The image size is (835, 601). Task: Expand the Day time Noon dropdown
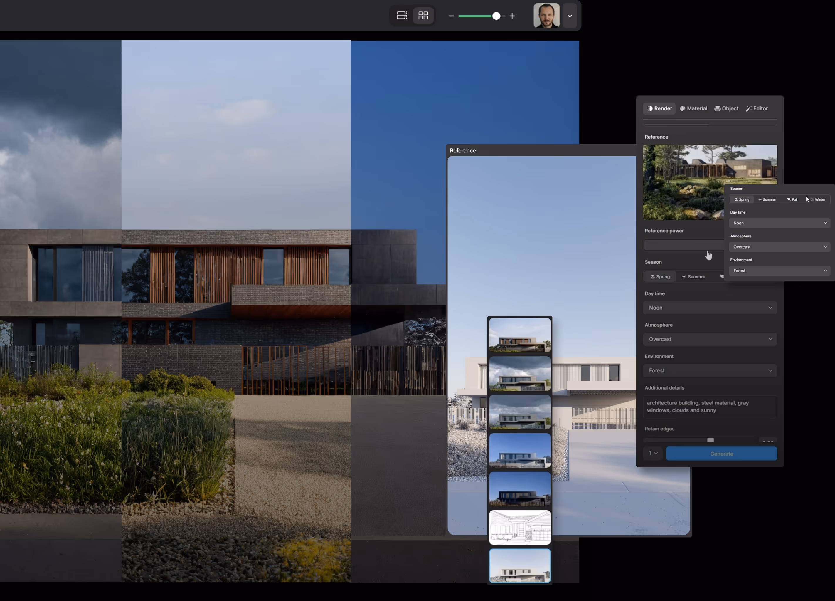coord(709,308)
